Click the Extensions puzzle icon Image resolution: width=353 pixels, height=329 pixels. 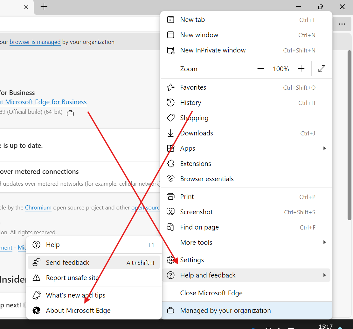pos(170,164)
